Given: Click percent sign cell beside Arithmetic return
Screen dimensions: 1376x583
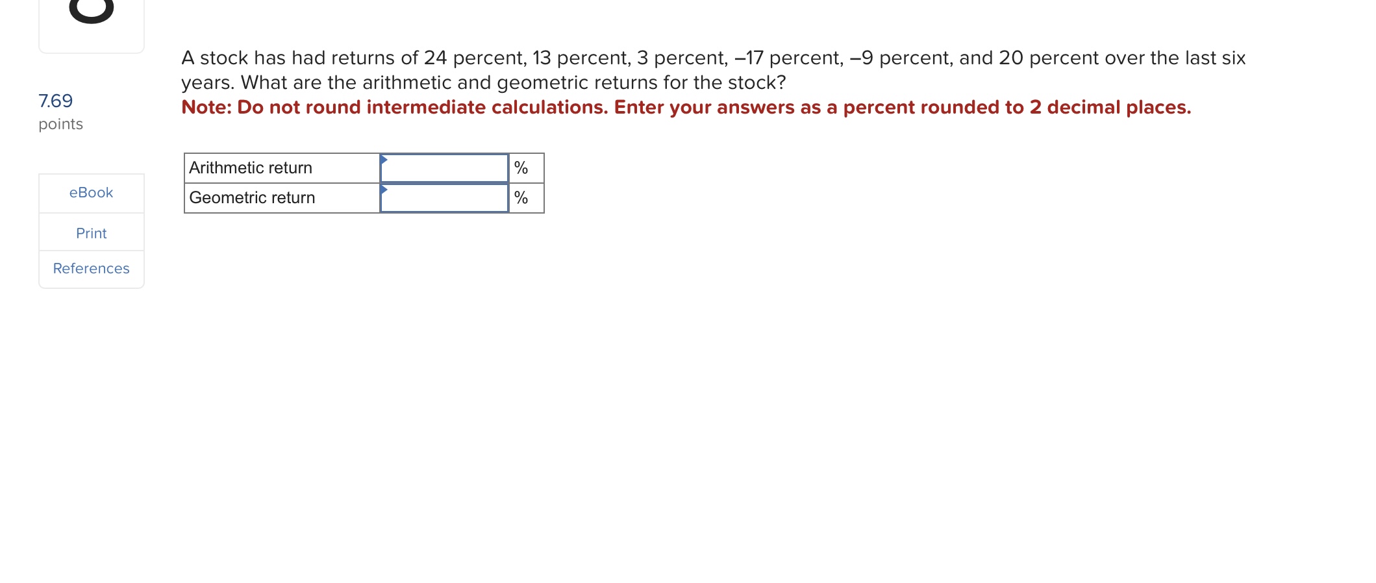Looking at the screenshot, I should (526, 168).
